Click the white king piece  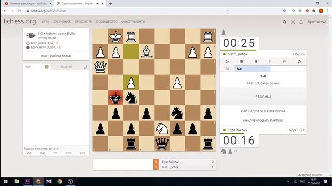(116, 37)
